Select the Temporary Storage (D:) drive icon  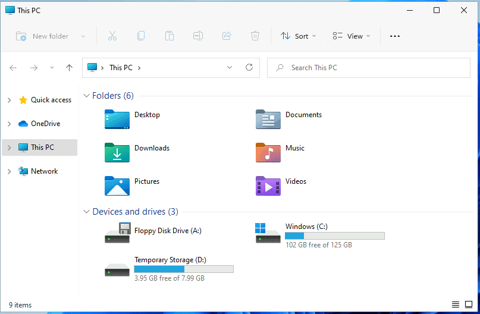117,269
